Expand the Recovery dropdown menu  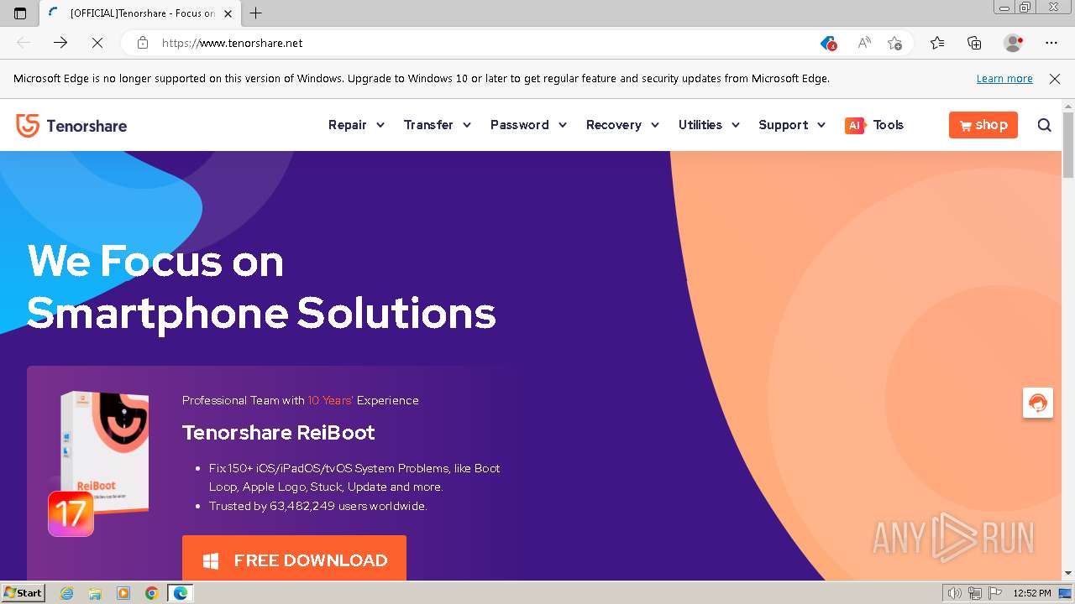point(622,125)
